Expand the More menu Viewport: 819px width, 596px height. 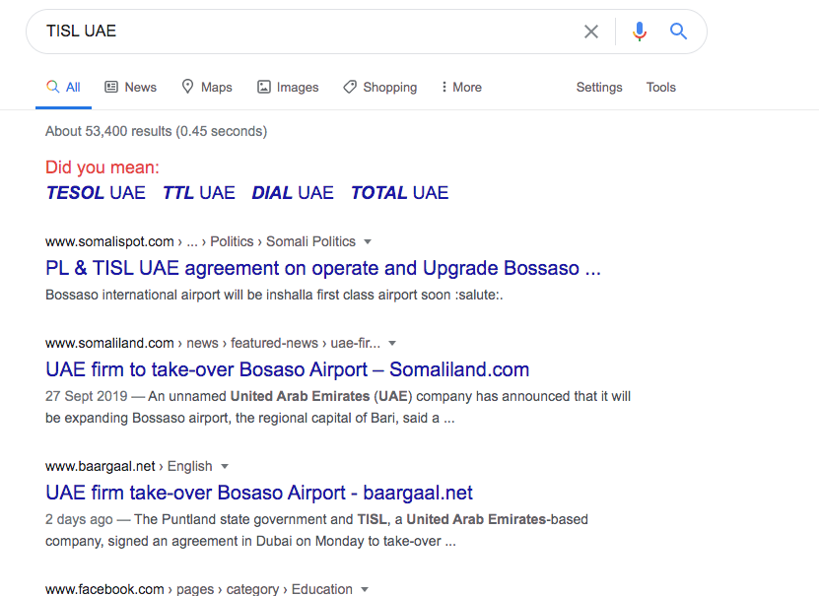pos(461,87)
